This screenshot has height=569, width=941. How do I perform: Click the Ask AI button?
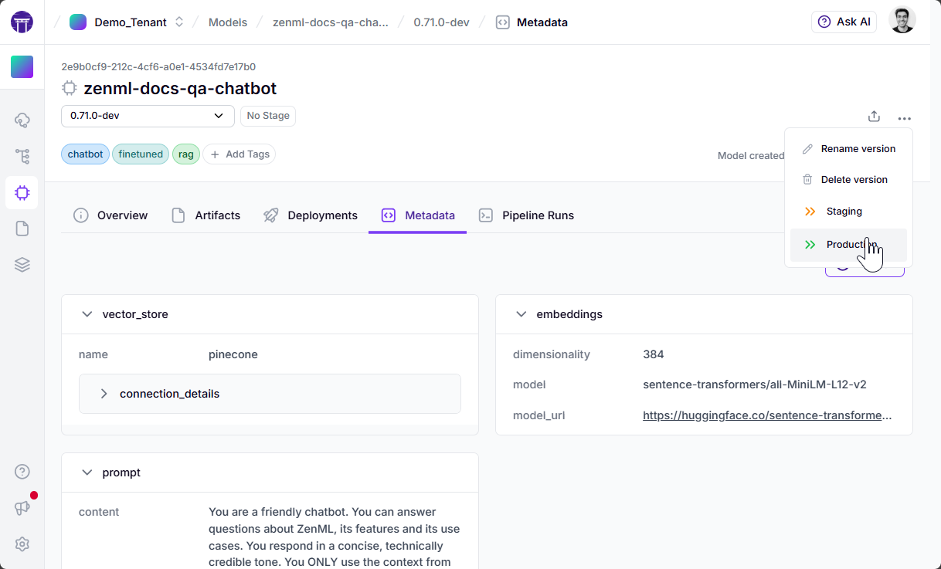(x=844, y=22)
